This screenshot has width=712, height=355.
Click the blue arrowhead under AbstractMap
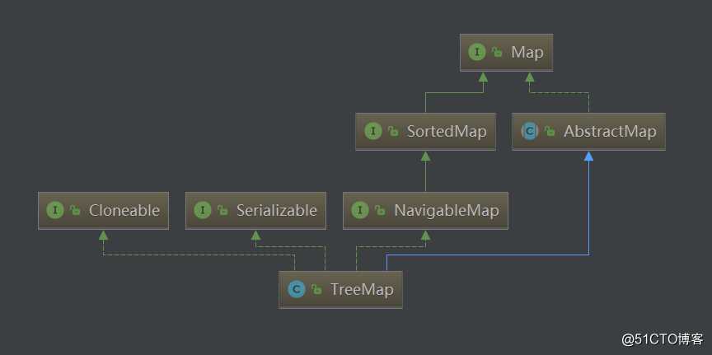pyautogui.click(x=589, y=156)
